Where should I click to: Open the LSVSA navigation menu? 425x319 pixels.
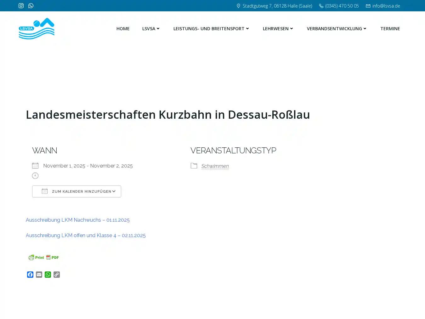pos(149,29)
